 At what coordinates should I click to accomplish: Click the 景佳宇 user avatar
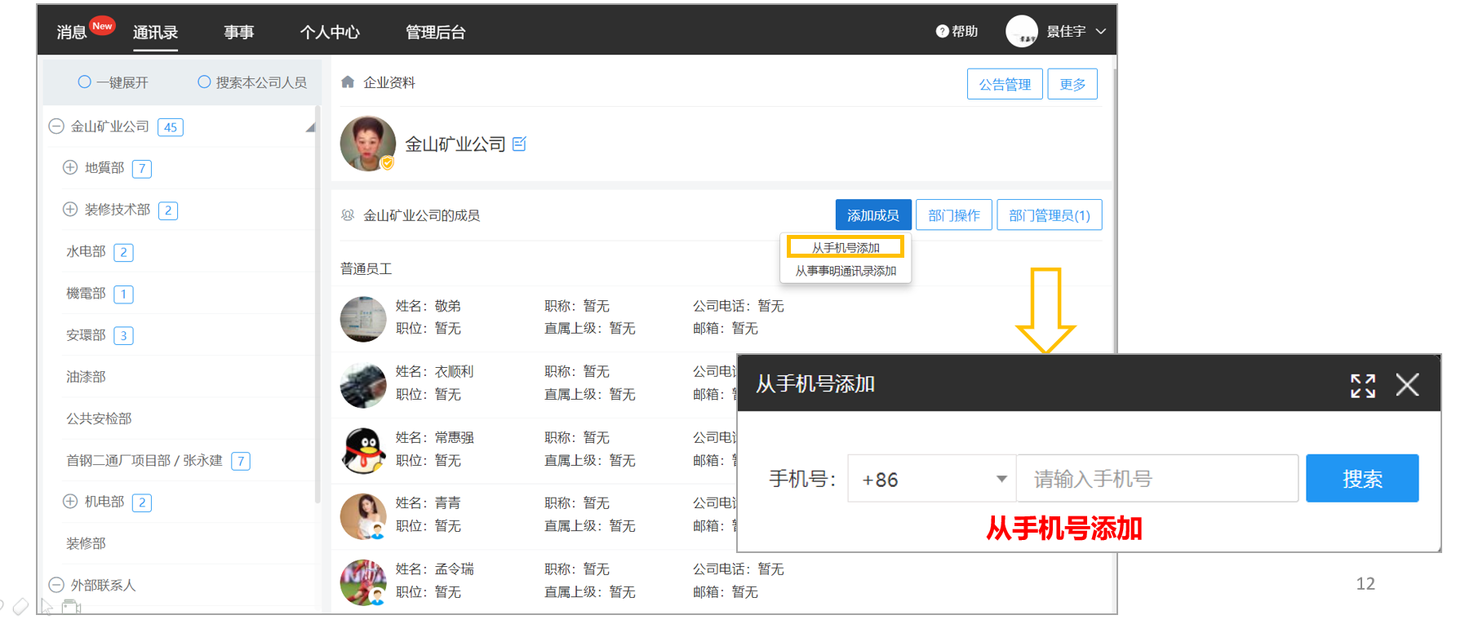point(1021,31)
